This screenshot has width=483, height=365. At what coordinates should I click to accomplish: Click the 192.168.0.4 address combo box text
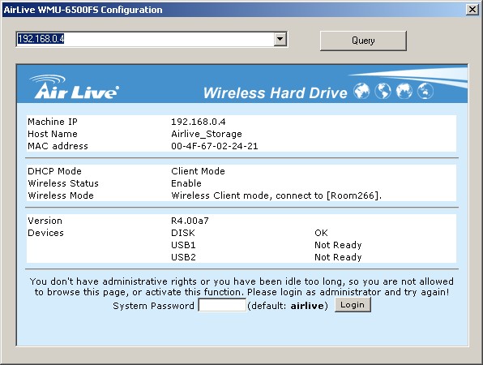(x=41, y=39)
